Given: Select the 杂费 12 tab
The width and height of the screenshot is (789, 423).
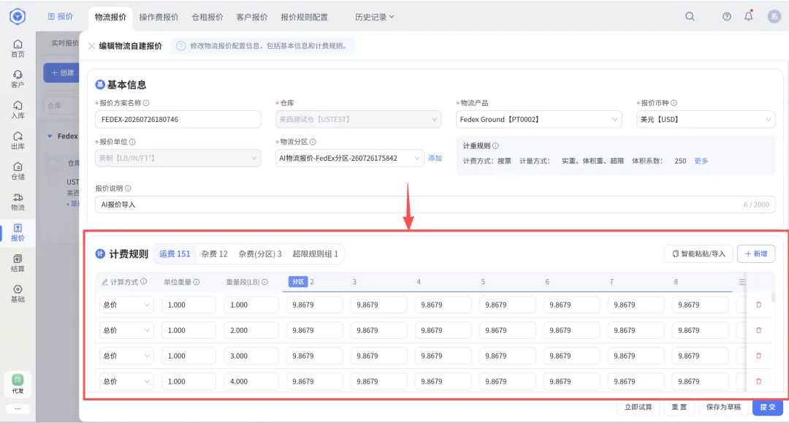Looking at the screenshot, I should point(214,254).
